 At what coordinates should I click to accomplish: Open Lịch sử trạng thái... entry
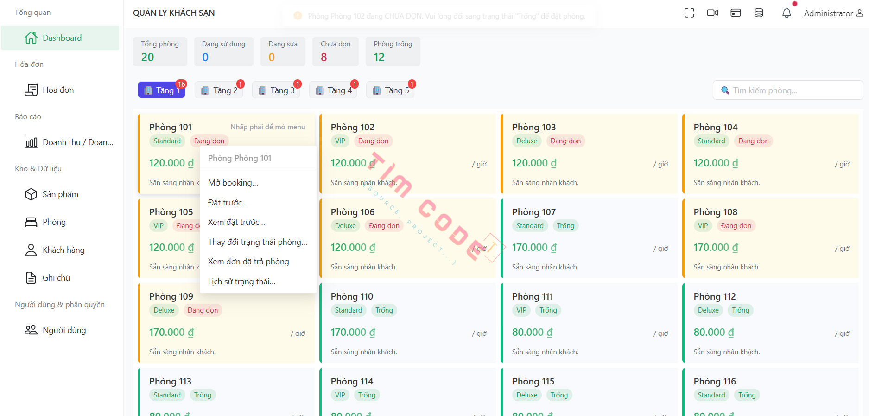[258, 282]
